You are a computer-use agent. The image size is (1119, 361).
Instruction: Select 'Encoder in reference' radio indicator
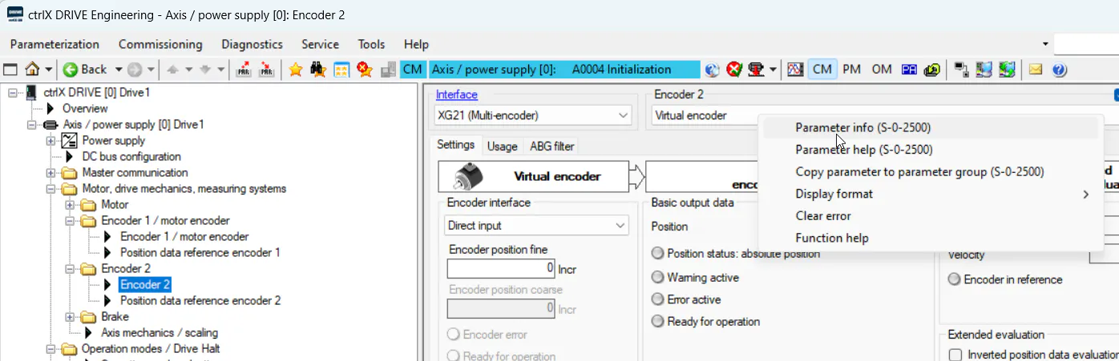tap(955, 279)
